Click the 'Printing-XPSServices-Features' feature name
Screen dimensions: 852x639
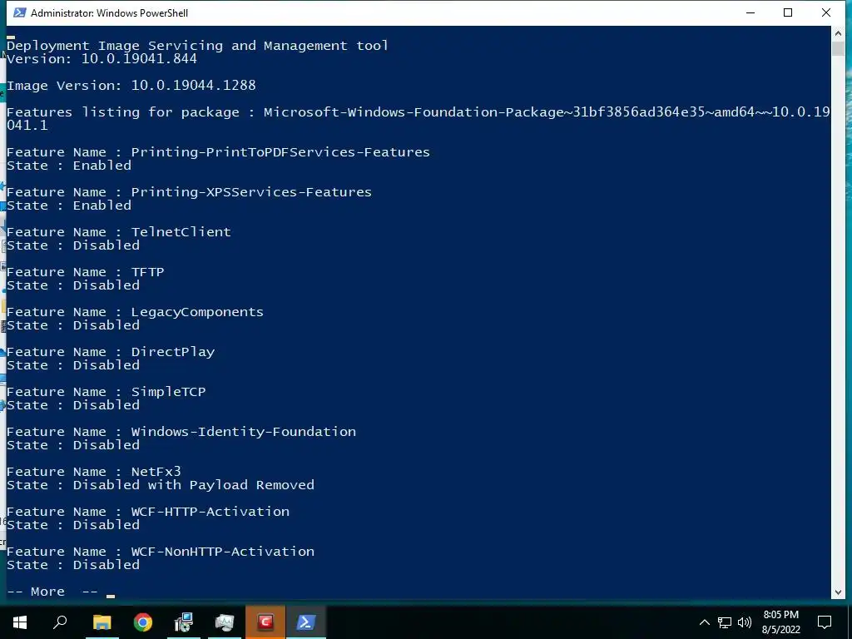(251, 192)
